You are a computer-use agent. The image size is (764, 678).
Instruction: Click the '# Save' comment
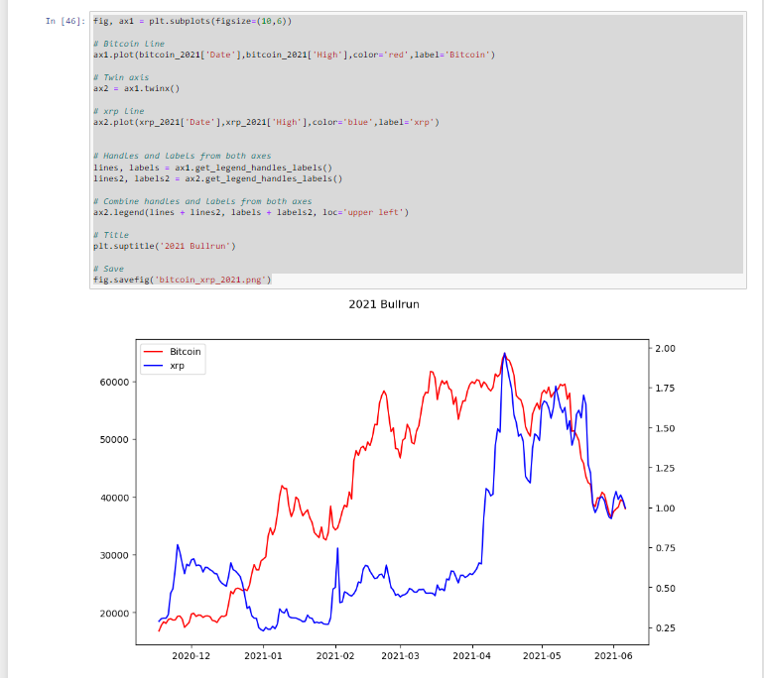[108, 269]
